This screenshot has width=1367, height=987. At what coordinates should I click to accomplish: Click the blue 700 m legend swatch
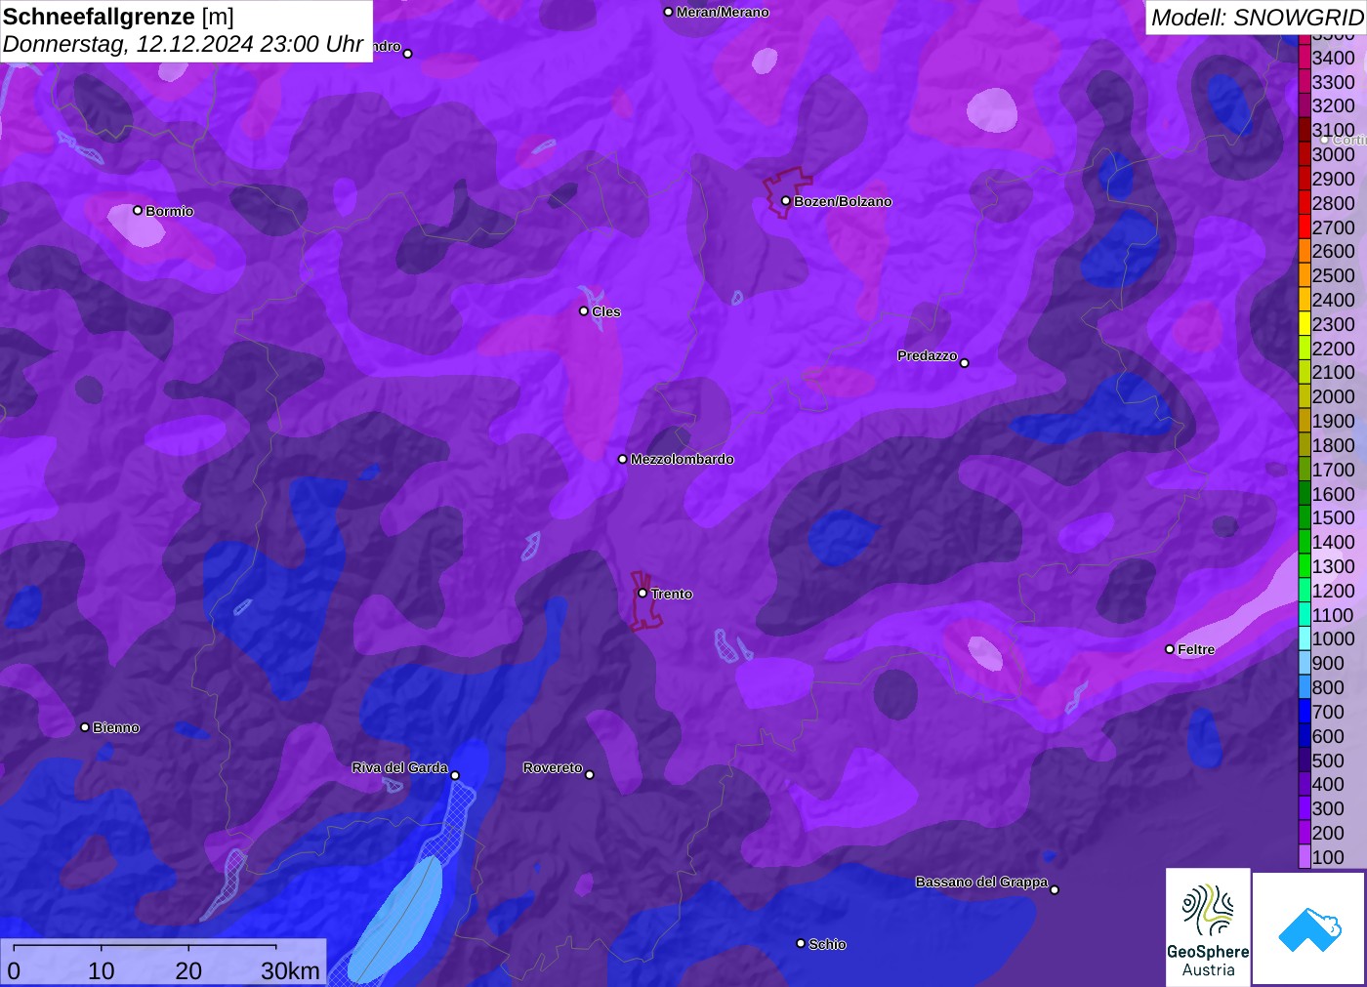[1305, 712]
